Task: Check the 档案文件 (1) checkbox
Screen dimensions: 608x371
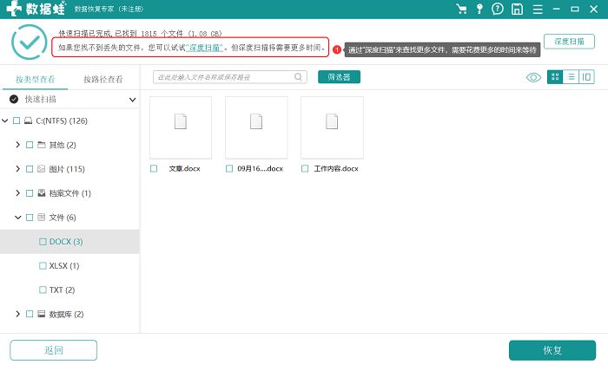Action: coord(30,193)
